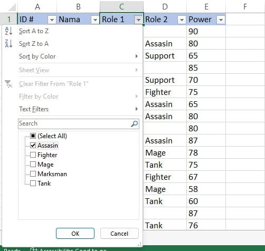
Task: Click the Role 2 cell with Power 85
Action: point(165,67)
